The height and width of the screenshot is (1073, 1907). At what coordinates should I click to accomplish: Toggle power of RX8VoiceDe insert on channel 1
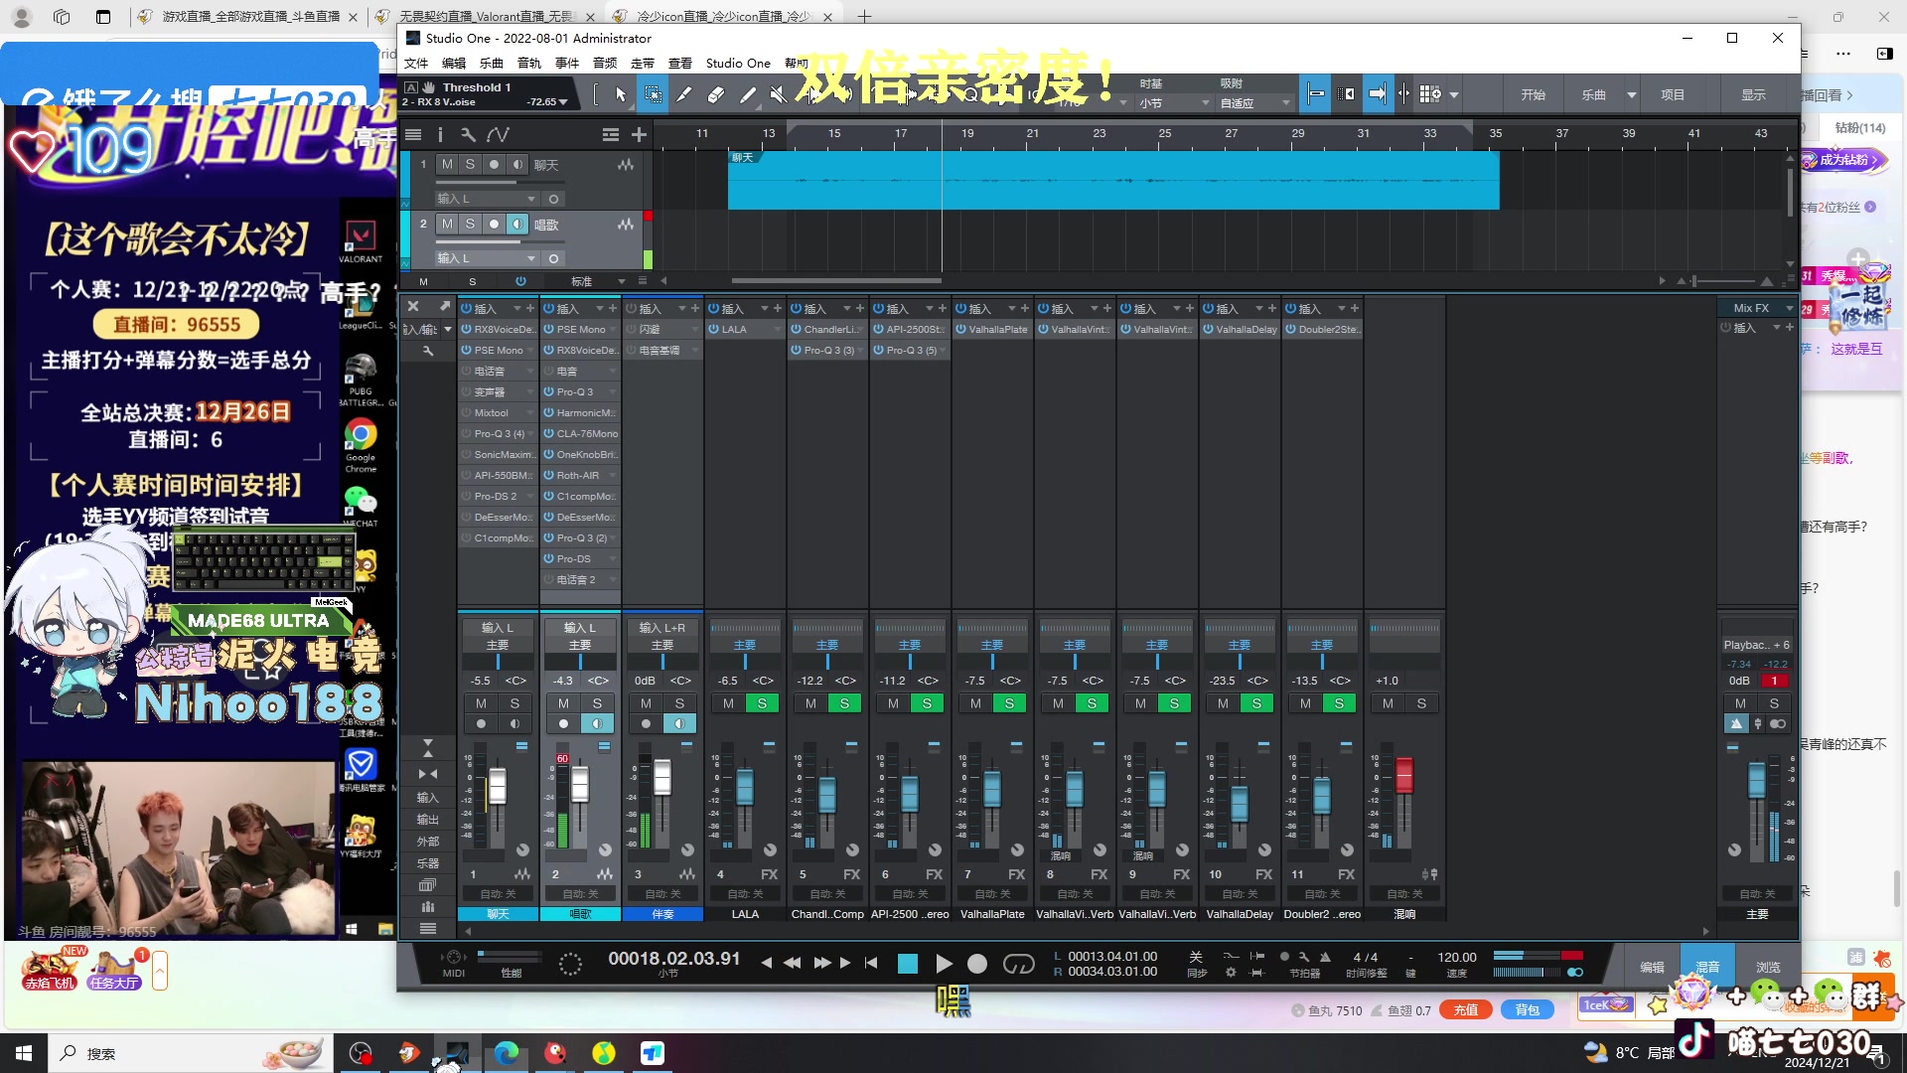point(466,329)
